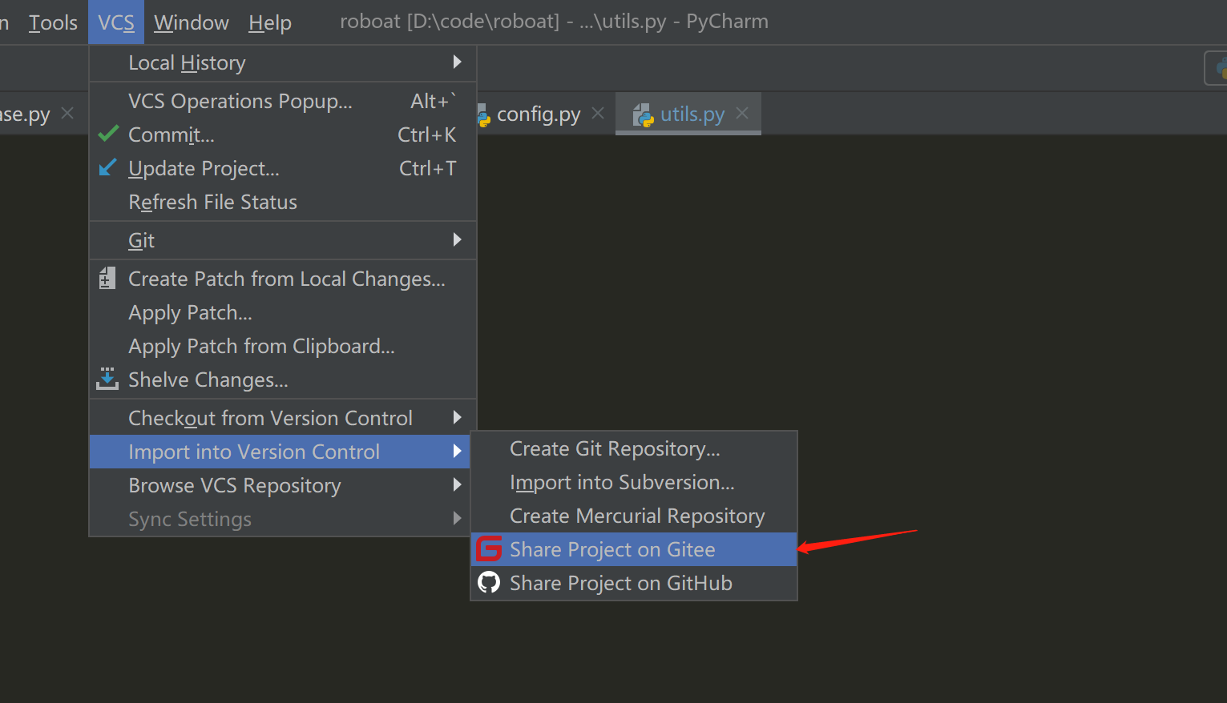Select Update Project menu entry
Screen dimensions: 1227x703
point(283,168)
